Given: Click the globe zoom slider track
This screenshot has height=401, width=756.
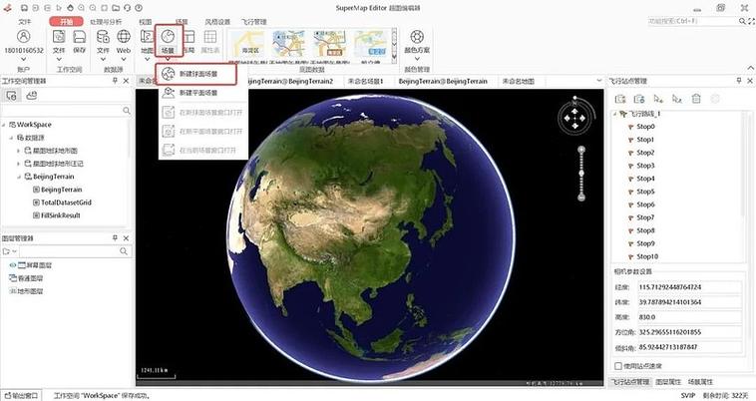Looking at the screenshot, I should pyautogui.click(x=581, y=174).
